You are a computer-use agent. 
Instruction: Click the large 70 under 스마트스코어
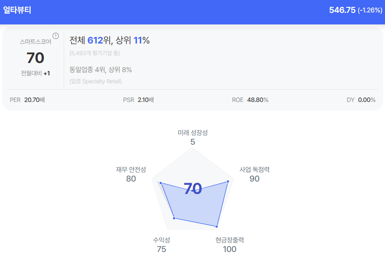point(35,58)
